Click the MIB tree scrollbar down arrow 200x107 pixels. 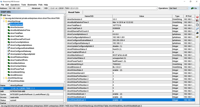(x=64, y=82)
